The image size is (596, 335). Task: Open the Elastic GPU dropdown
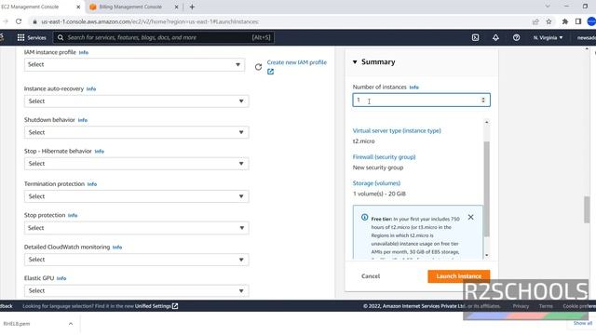(x=136, y=290)
